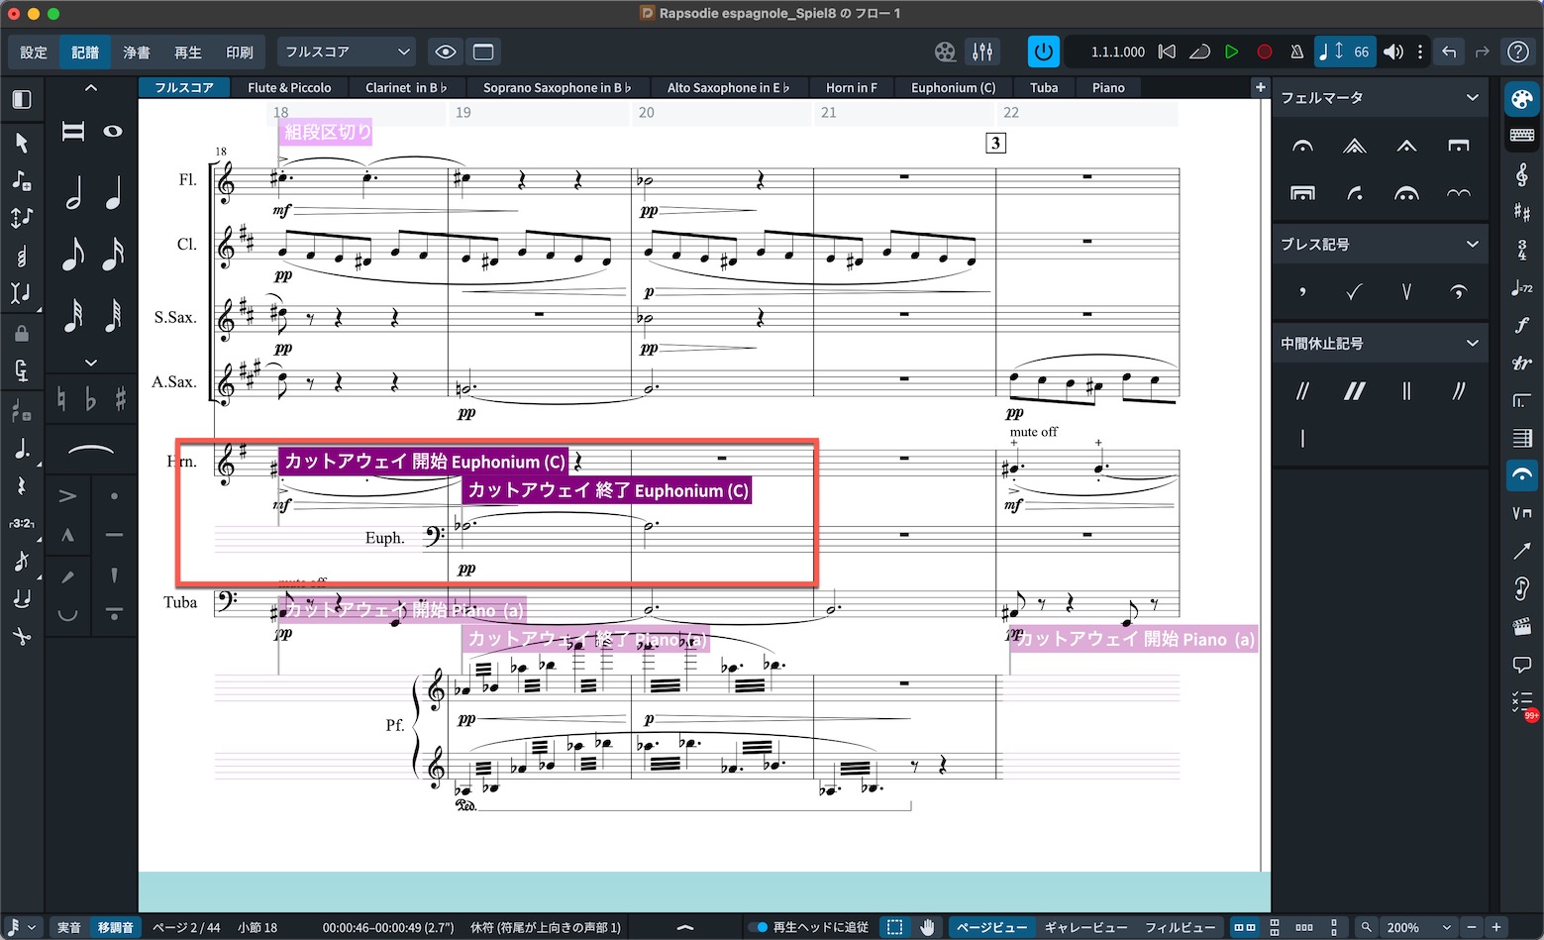Switch to 浄書 mode
The width and height of the screenshot is (1544, 940).
[x=137, y=52]
